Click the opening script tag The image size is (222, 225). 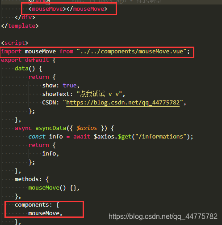pyautogui.click(x=15, y=43)
